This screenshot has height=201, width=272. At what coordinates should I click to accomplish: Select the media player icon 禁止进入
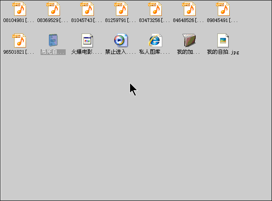coord(121,40)
